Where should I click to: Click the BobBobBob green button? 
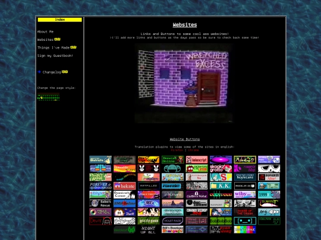(x=221, y=221)
